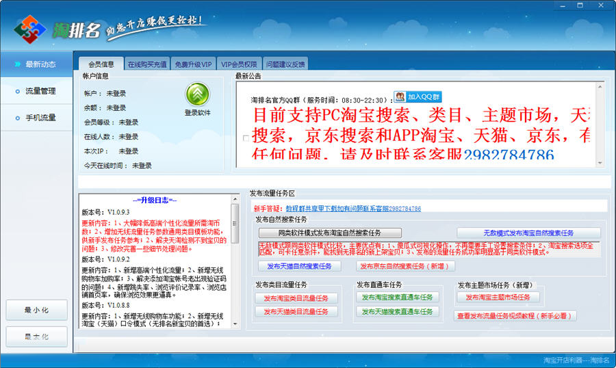
Task: Click up arrow of announcement scrollbar
Action: tap(600, 86)
